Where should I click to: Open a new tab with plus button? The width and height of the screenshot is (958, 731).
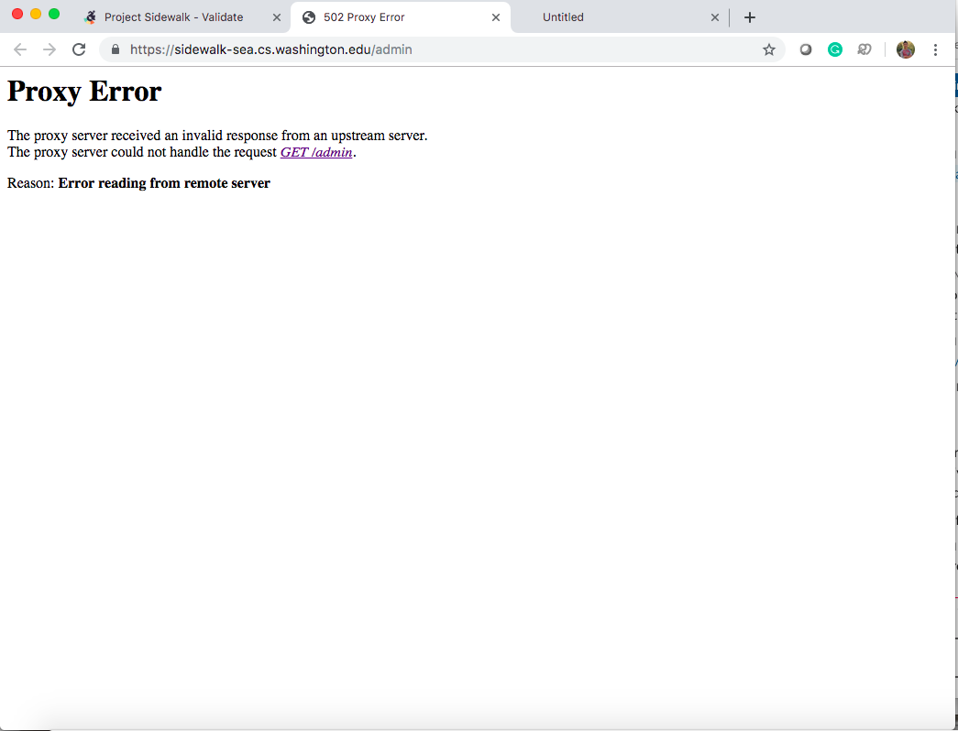(750, 17)
